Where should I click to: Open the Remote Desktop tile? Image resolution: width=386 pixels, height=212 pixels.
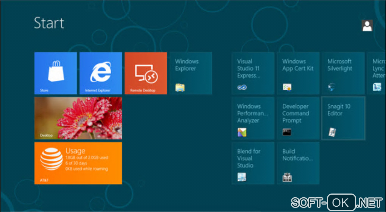[146, 73]
